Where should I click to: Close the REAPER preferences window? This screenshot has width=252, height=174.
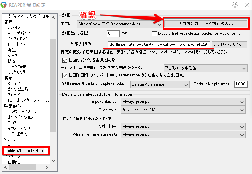pos(247,5)
